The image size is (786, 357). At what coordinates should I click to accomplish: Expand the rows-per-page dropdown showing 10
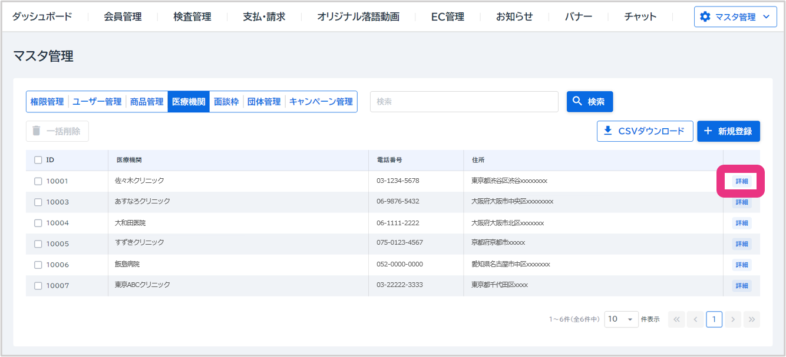click(x=621, y=319)
